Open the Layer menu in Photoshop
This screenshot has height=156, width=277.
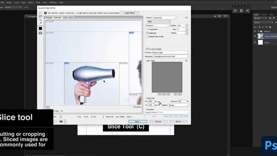coord(16,3)
